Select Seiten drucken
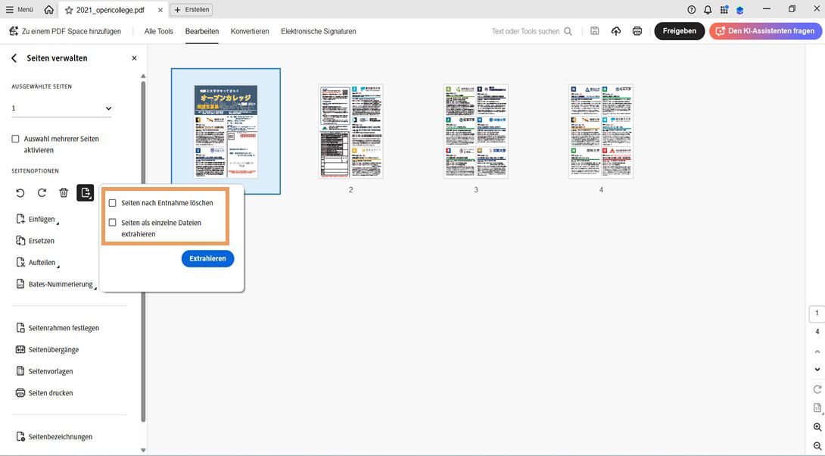Image resolution: width=825 pixels, height=456 pixels. 45,393
